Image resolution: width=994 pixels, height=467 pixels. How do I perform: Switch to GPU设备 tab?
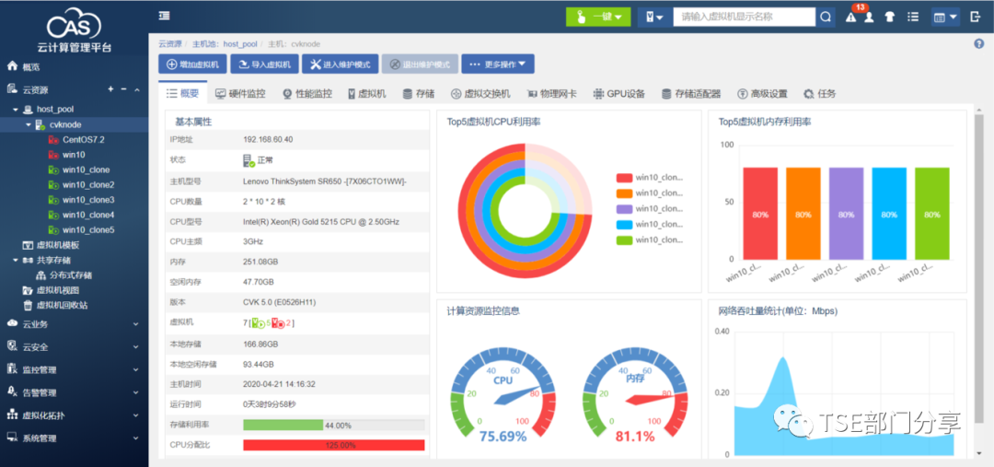click(619, 94)
